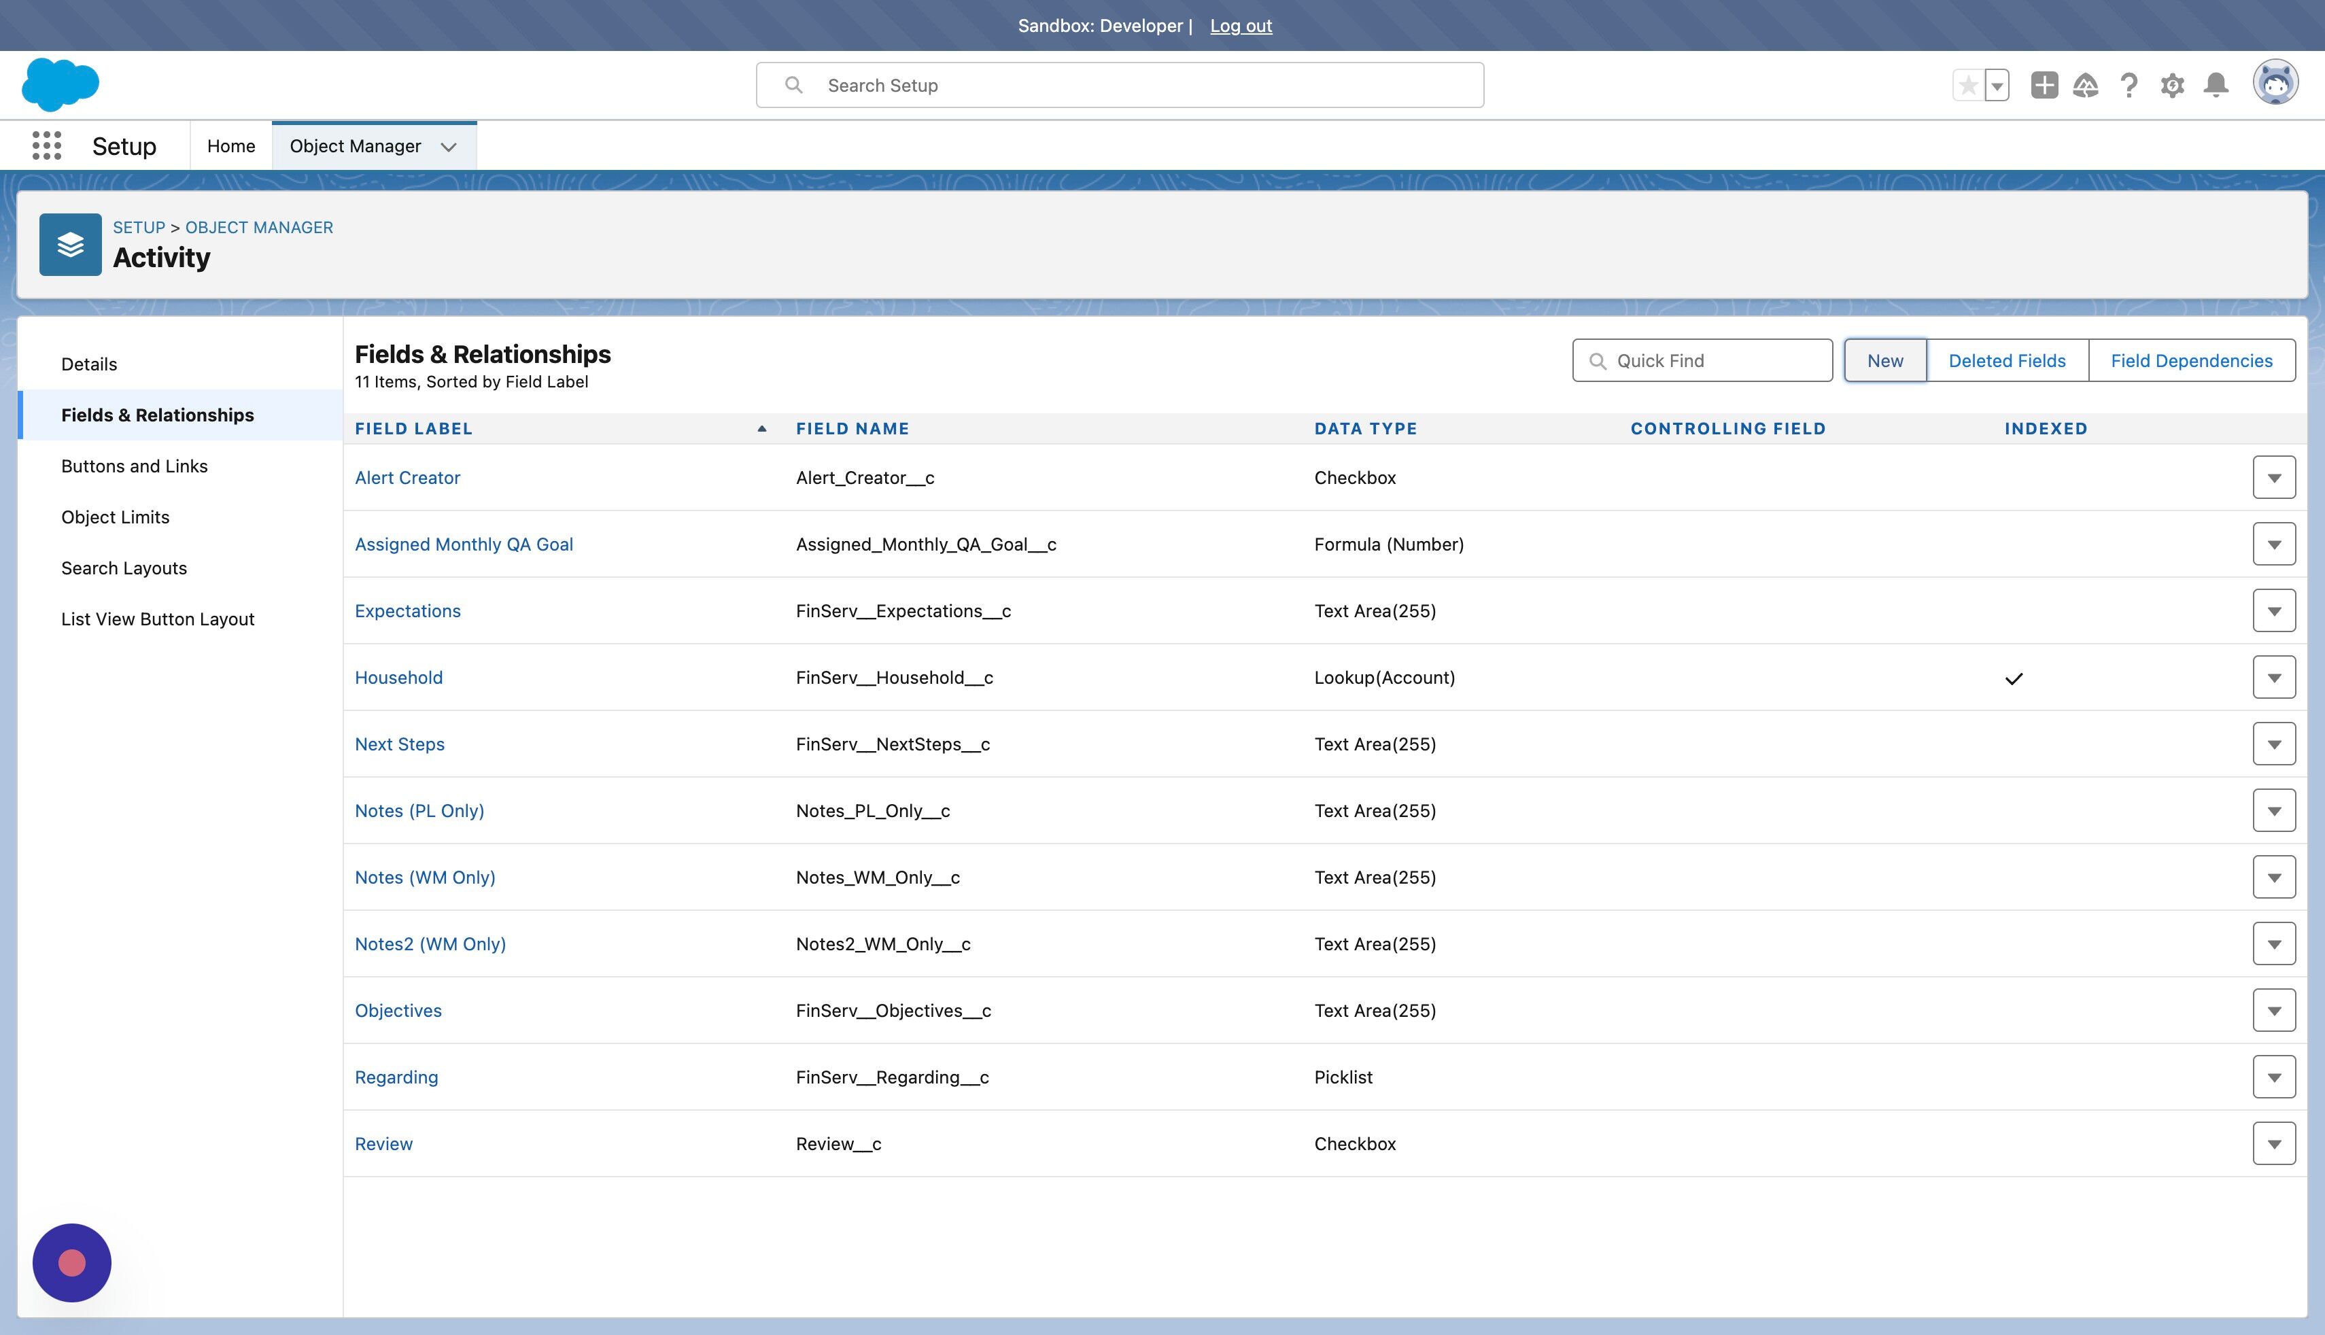Screen dimensions: 2325x1335
Task: Open row actions dropdown for Alert Creator
Action: [x=2273, y=478]
